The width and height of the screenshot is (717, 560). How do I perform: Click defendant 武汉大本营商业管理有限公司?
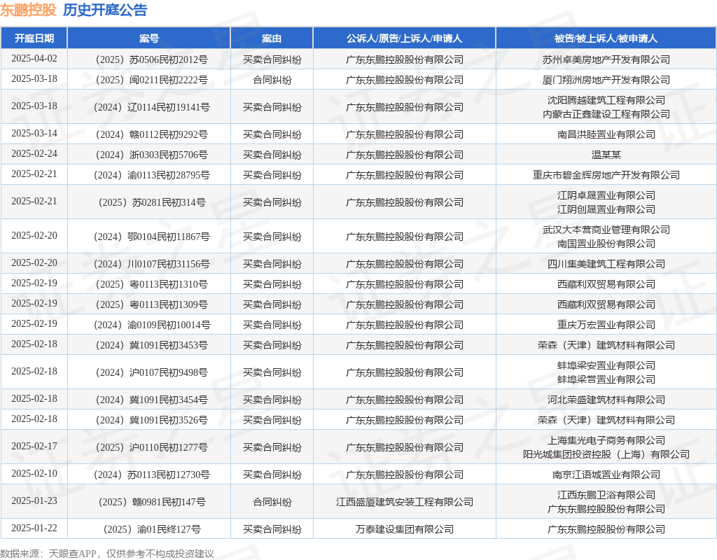click(606, 230)
